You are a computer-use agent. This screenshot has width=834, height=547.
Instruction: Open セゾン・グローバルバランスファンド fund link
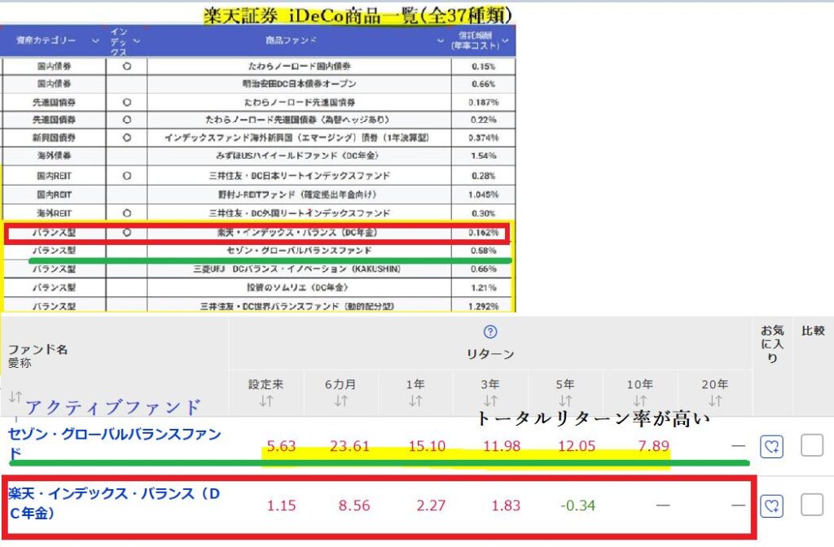[114, 434]
